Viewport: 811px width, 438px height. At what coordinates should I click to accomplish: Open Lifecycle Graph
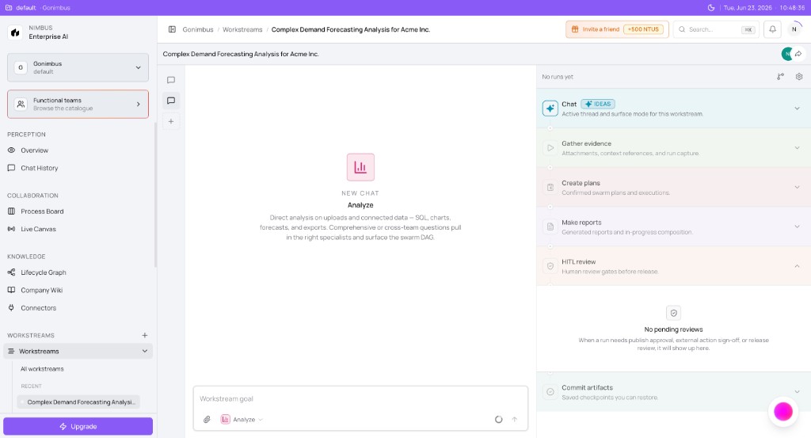coord(44,272)
